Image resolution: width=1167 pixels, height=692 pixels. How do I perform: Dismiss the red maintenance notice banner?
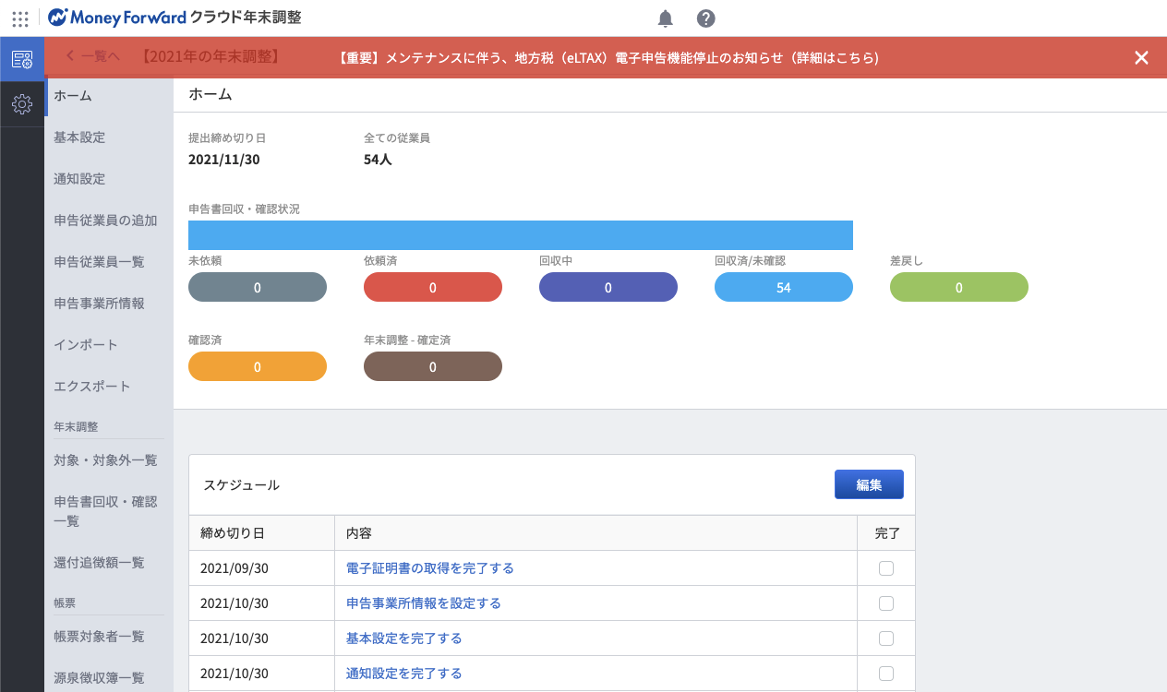coord(1141,58)
